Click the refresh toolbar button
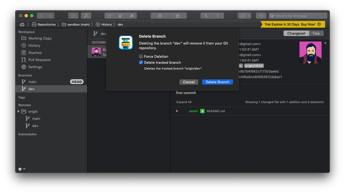This screenshot has height=193, width=345. [261, 16]
